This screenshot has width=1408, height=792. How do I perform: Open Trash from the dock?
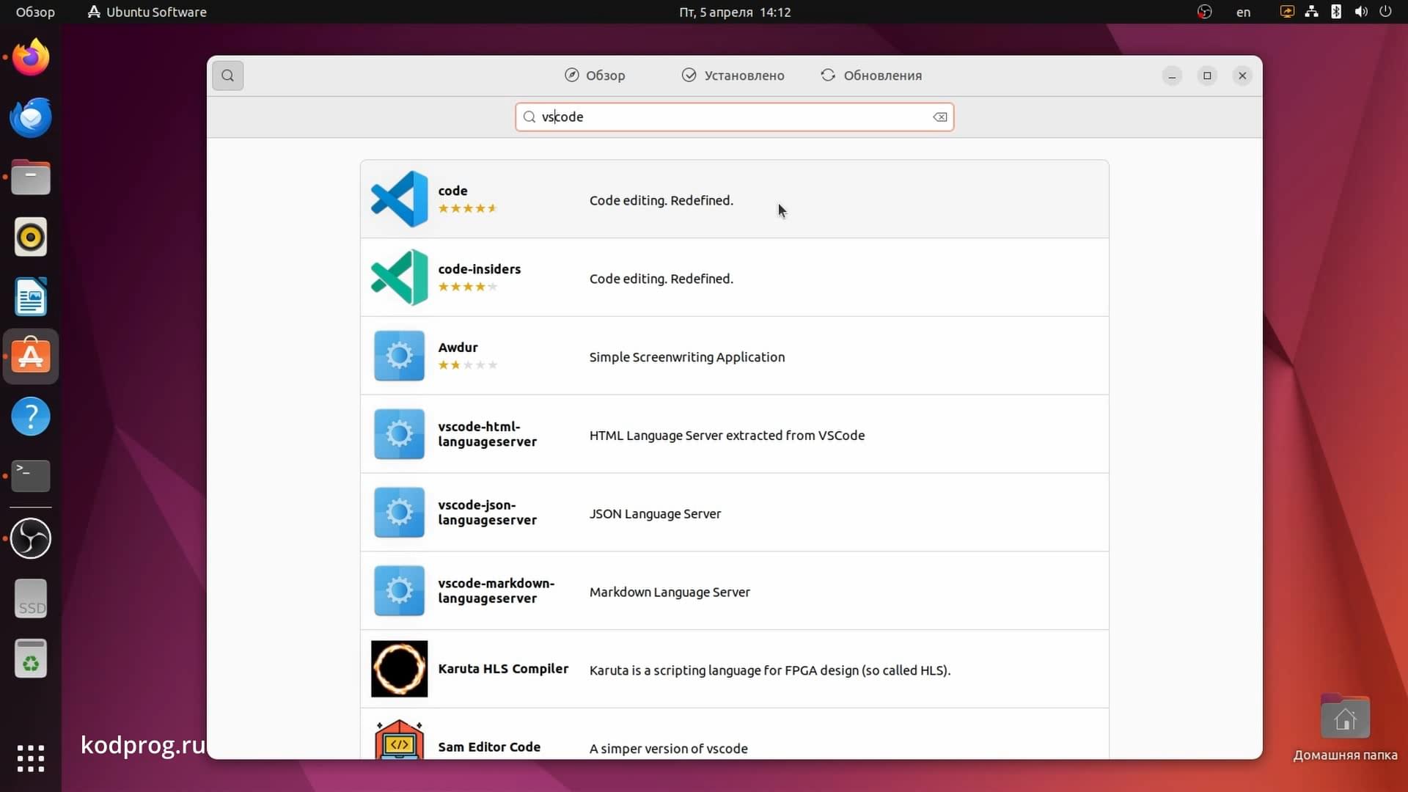pos(31,659)
